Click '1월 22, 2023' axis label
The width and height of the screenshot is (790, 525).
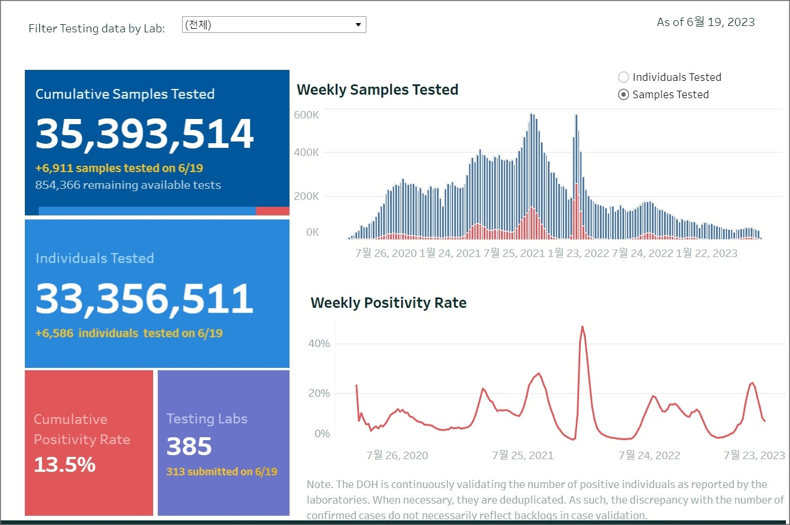pyautogui.click(x=707, y=253)
